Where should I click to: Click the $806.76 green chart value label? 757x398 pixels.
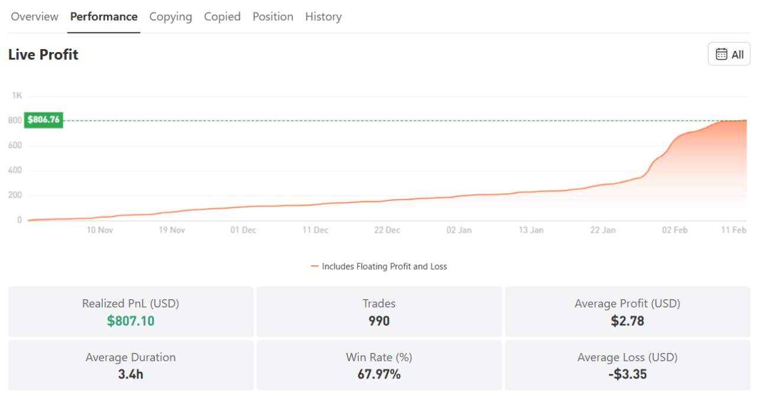pyautogui.click(x=43, y=120)
